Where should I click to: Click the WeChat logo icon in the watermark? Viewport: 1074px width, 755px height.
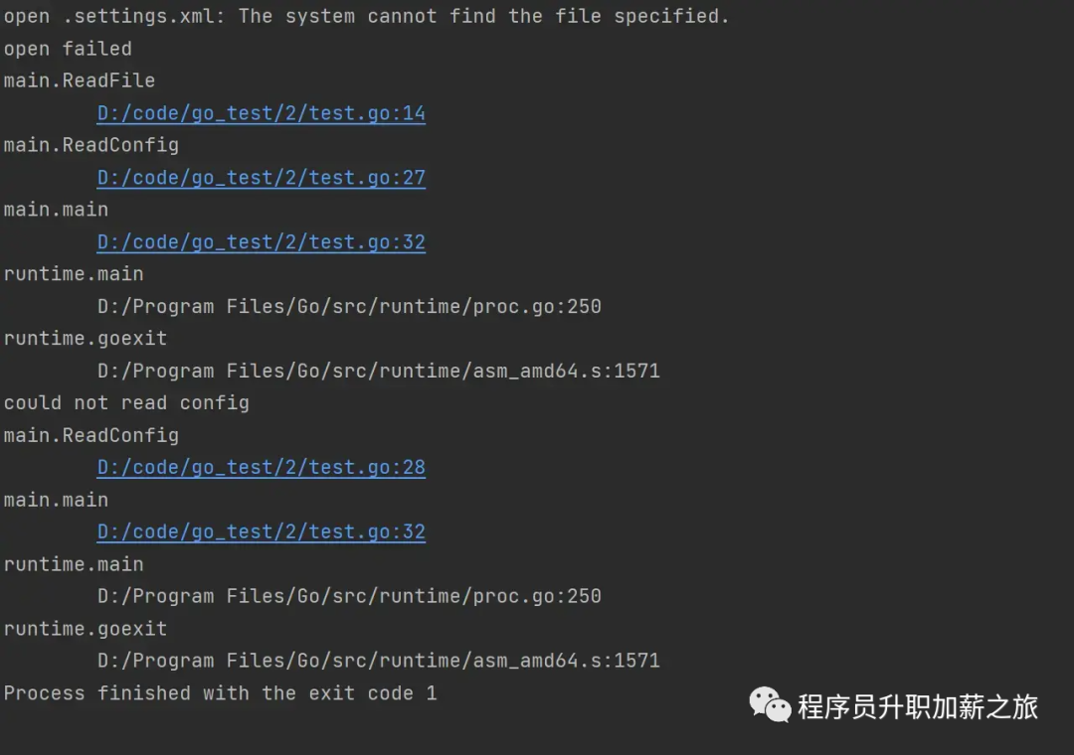coord(770,704)
